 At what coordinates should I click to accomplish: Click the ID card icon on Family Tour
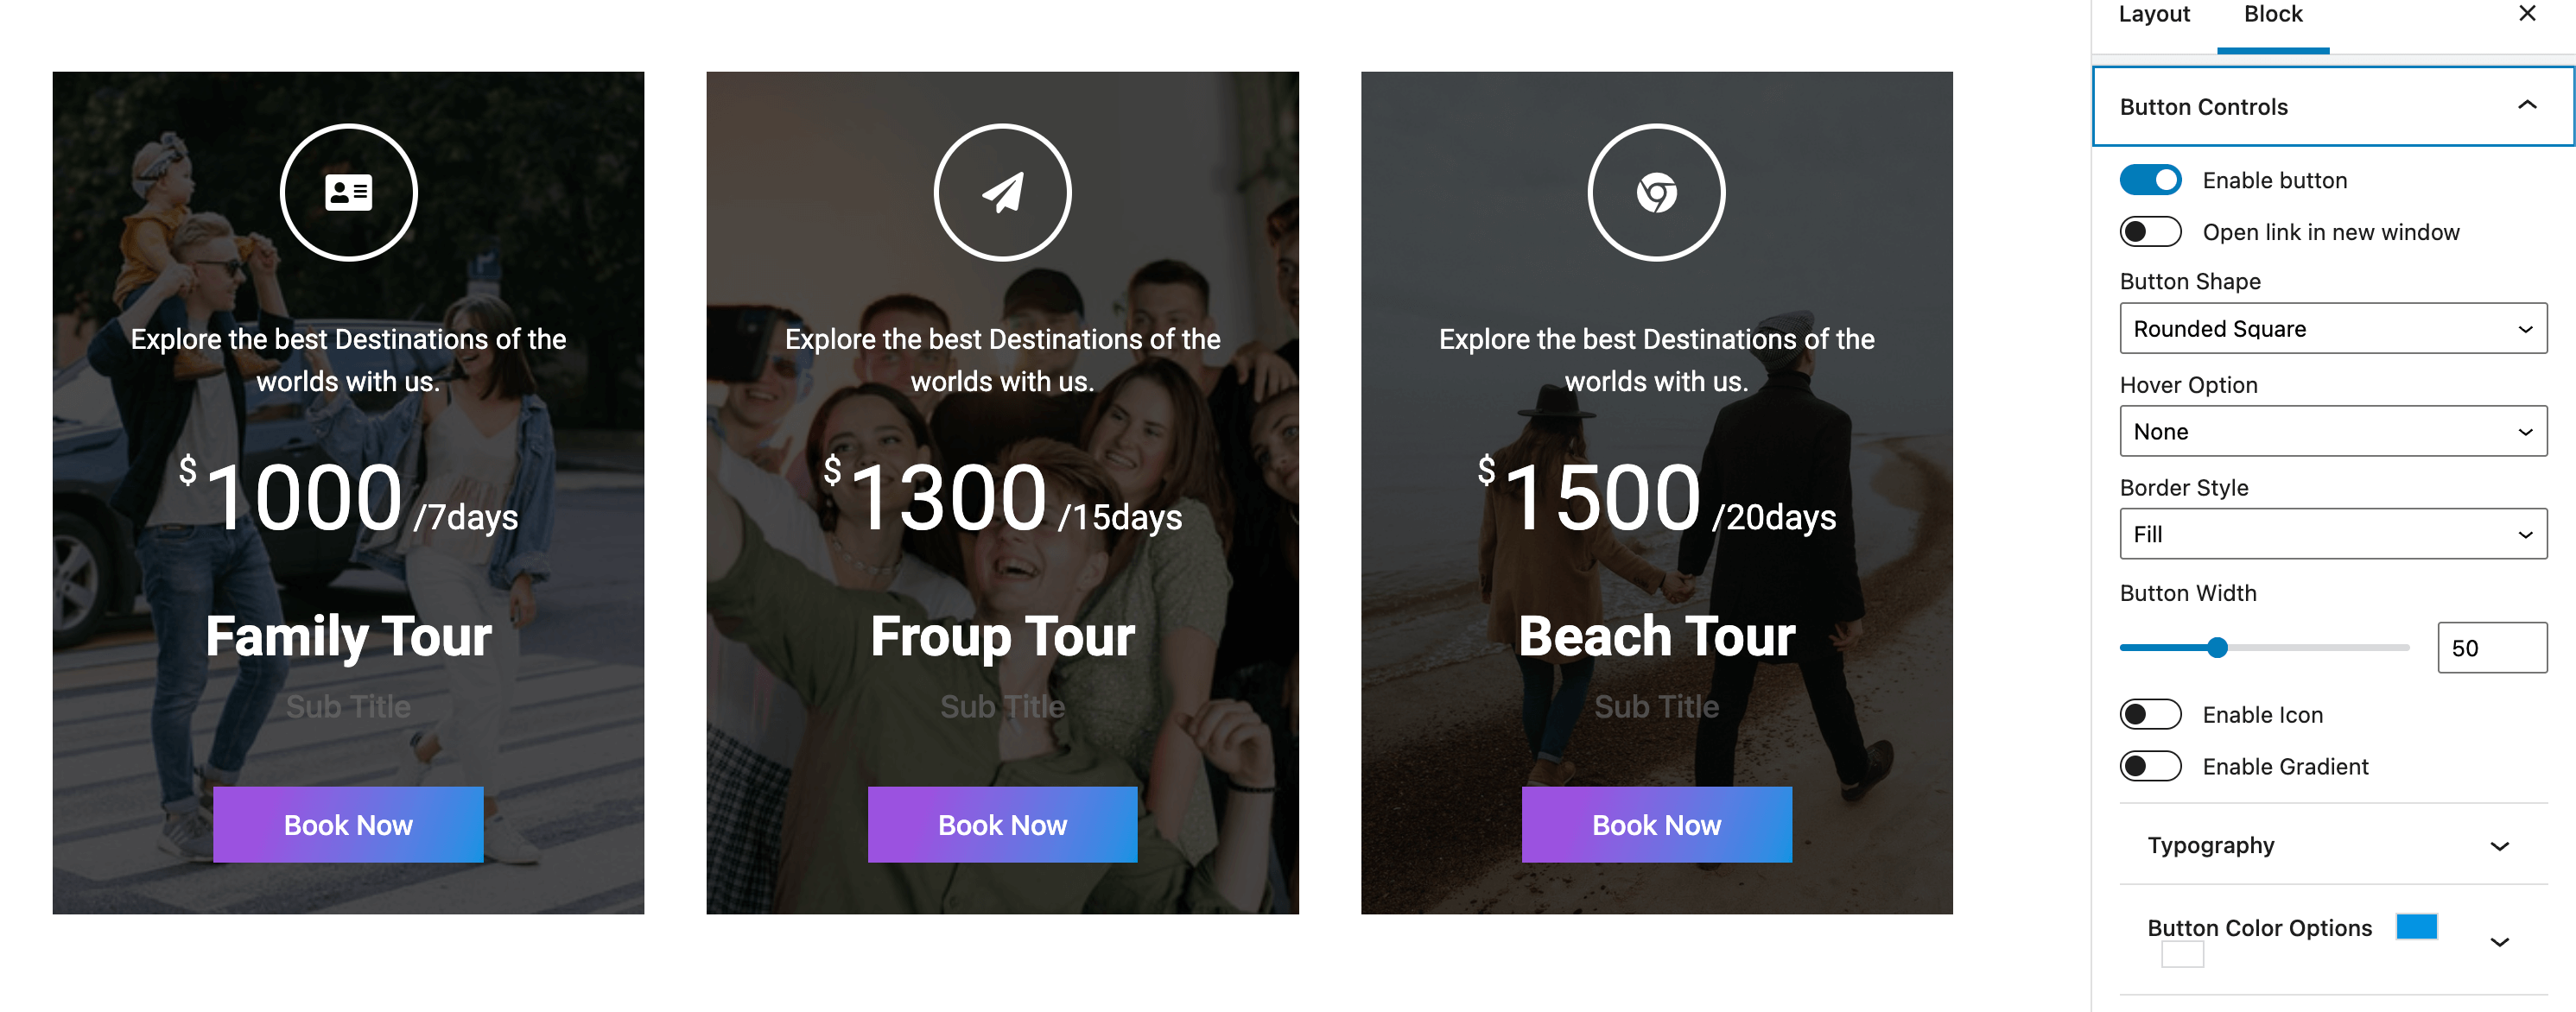(348, 192)
